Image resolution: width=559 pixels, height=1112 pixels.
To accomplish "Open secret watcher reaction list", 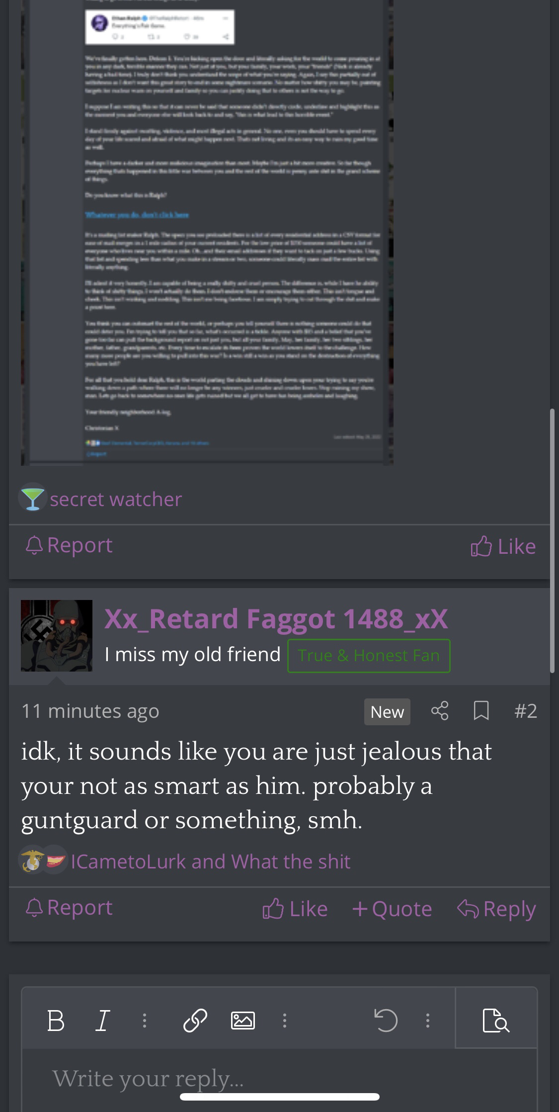I will coord(116,499).
